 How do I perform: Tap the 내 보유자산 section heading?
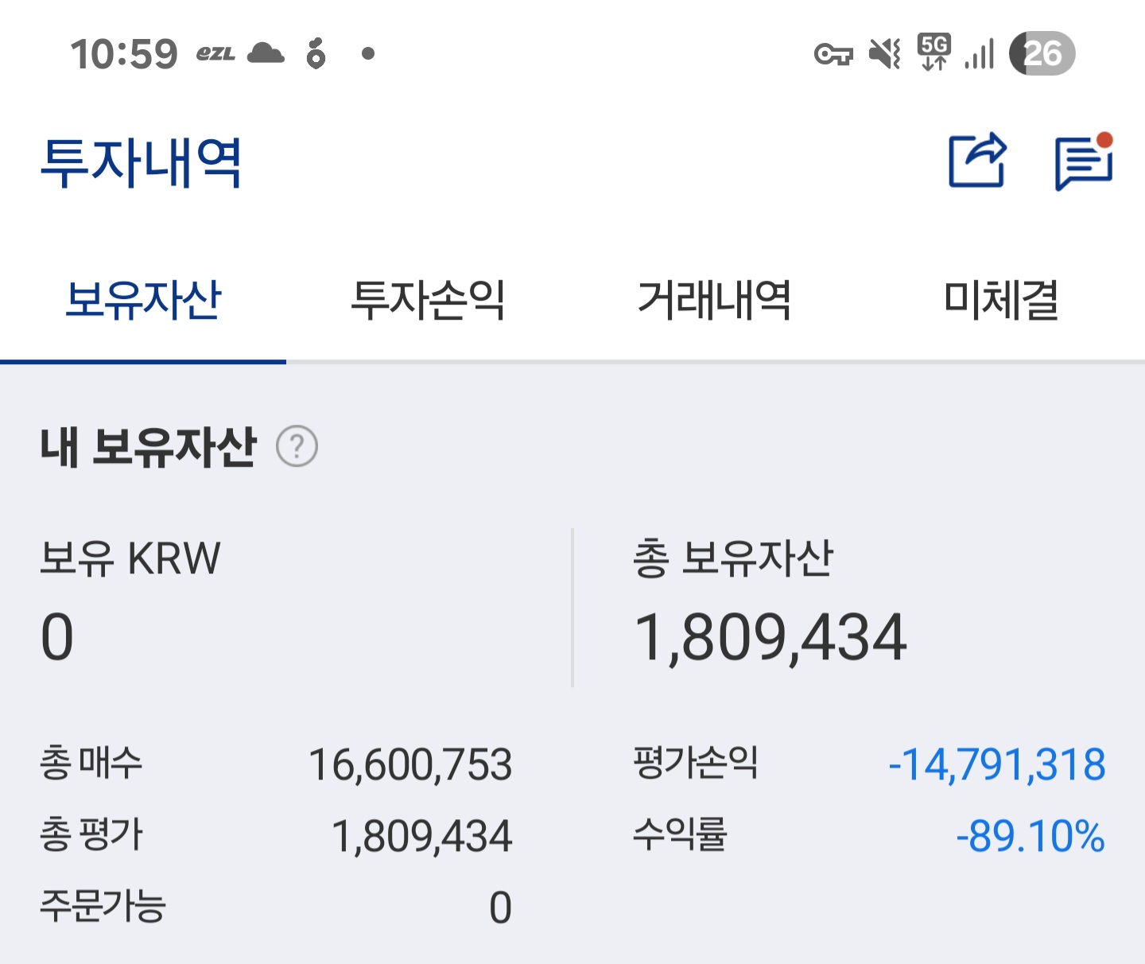(x=149, y=446)
